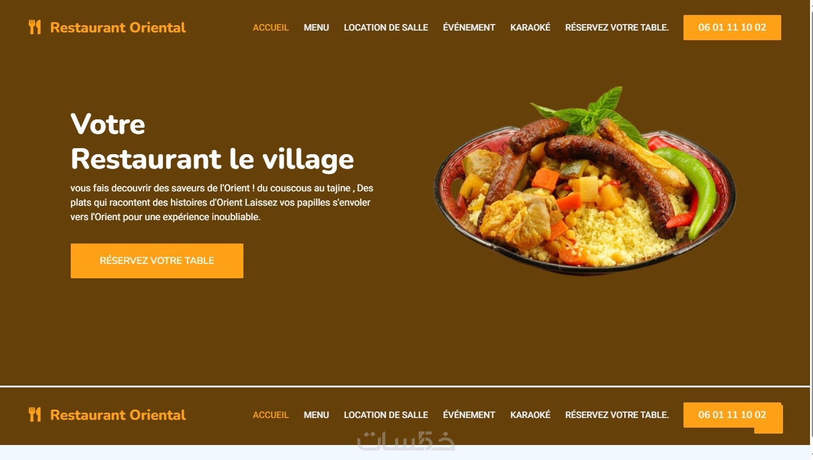Screen dimensions: 813x460
Task: Click the 06 01 11 10 02 phone button at top
Action: pos(732,28)
